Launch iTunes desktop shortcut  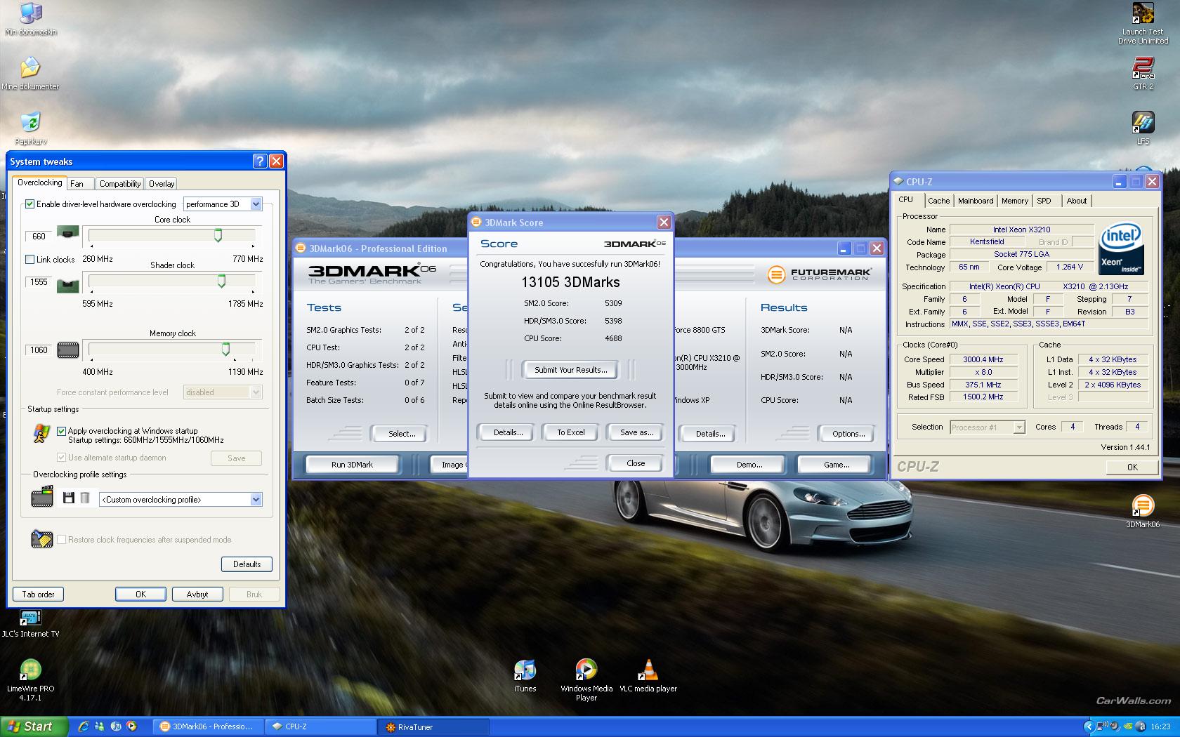pos(525,676)
